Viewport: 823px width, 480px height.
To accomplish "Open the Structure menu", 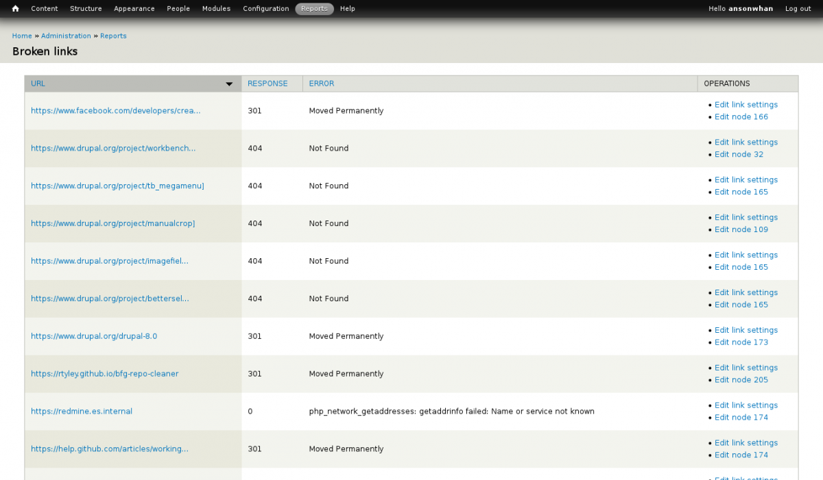I will [x=86, y=9].
